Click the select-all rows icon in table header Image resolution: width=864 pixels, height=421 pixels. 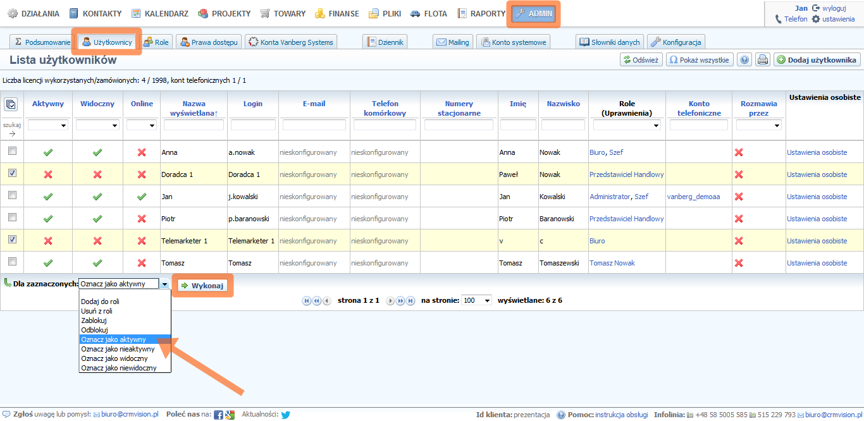11,105
